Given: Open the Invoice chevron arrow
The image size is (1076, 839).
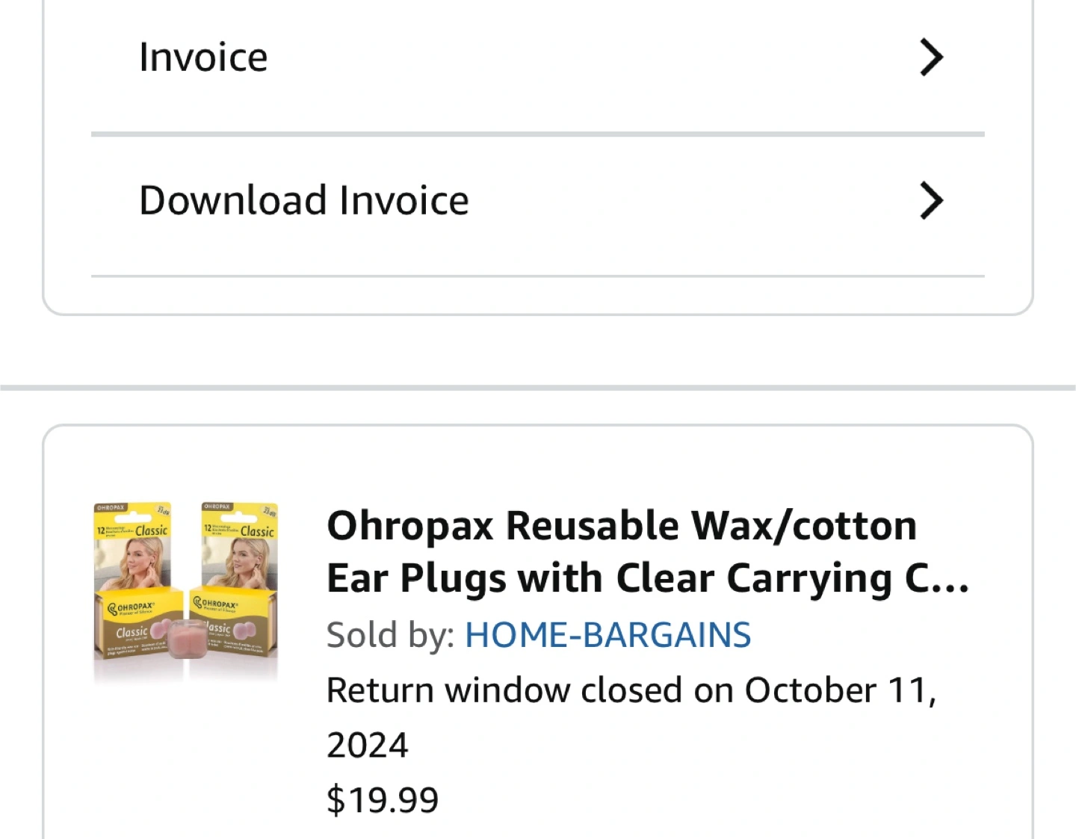Looking at the screenshot, I should tap(931, 58).
